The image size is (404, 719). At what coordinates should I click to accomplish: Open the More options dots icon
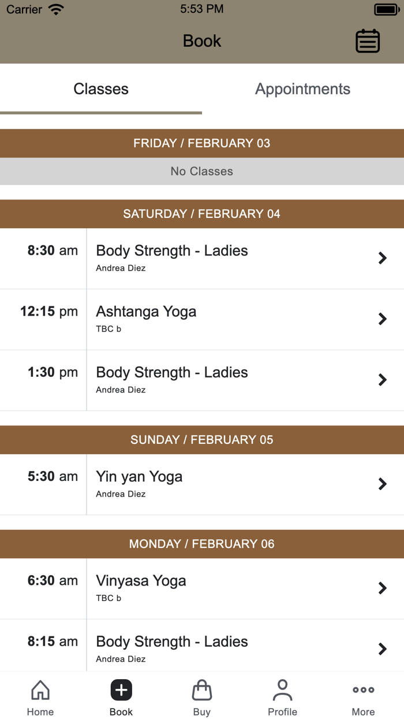[x=363, y=689]
